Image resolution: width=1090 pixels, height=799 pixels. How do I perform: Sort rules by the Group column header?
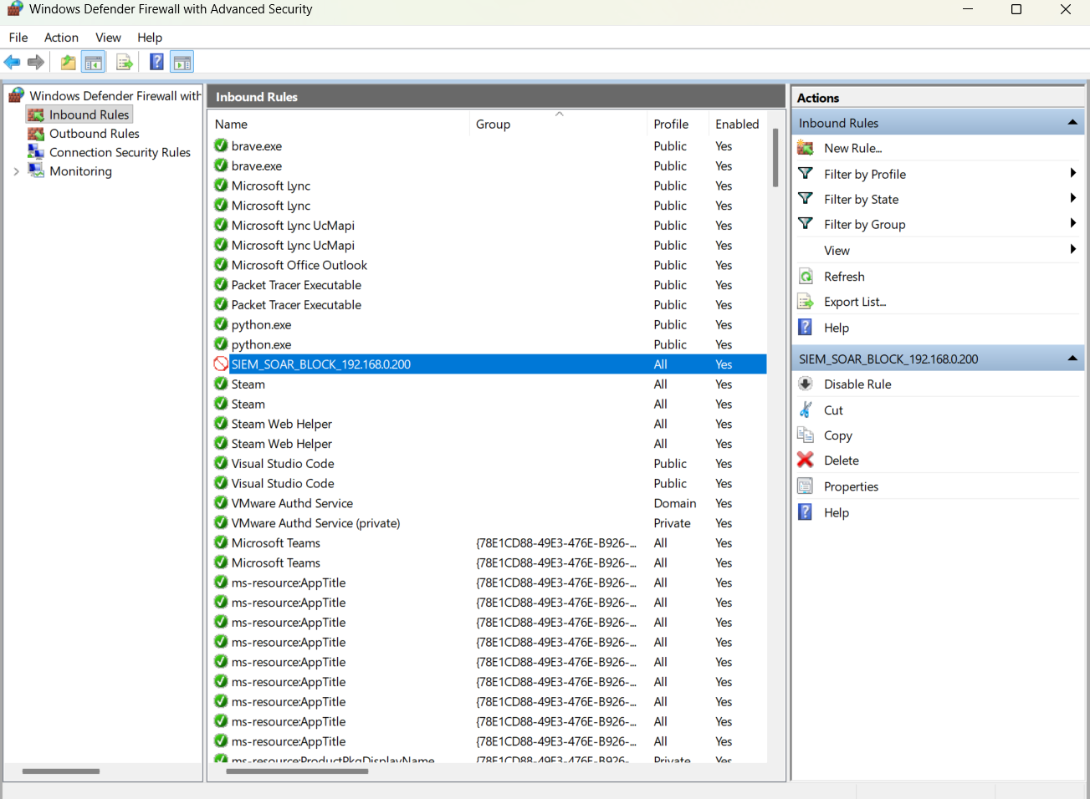click(559, 124)
